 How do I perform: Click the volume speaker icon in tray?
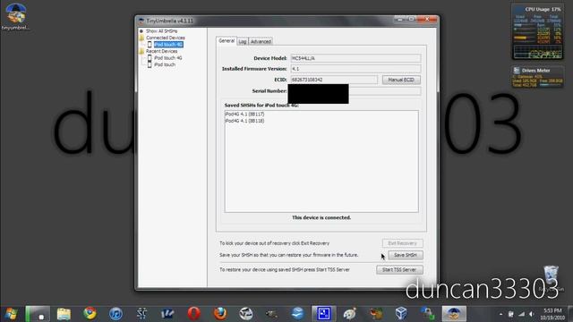point(532,314)
